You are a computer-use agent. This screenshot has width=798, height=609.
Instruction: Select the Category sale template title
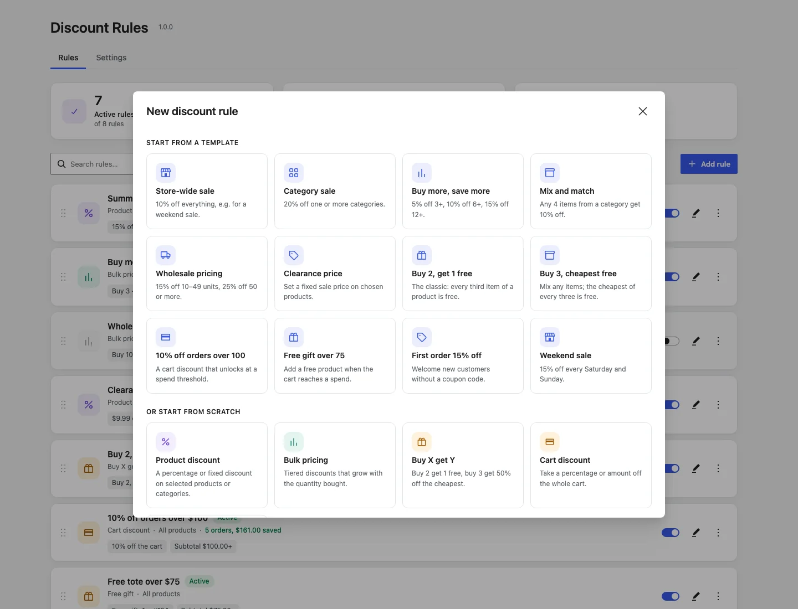coord(309,191)
